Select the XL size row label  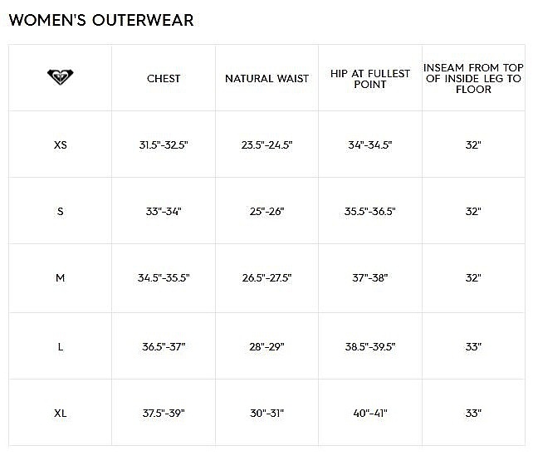click(60, 413)
